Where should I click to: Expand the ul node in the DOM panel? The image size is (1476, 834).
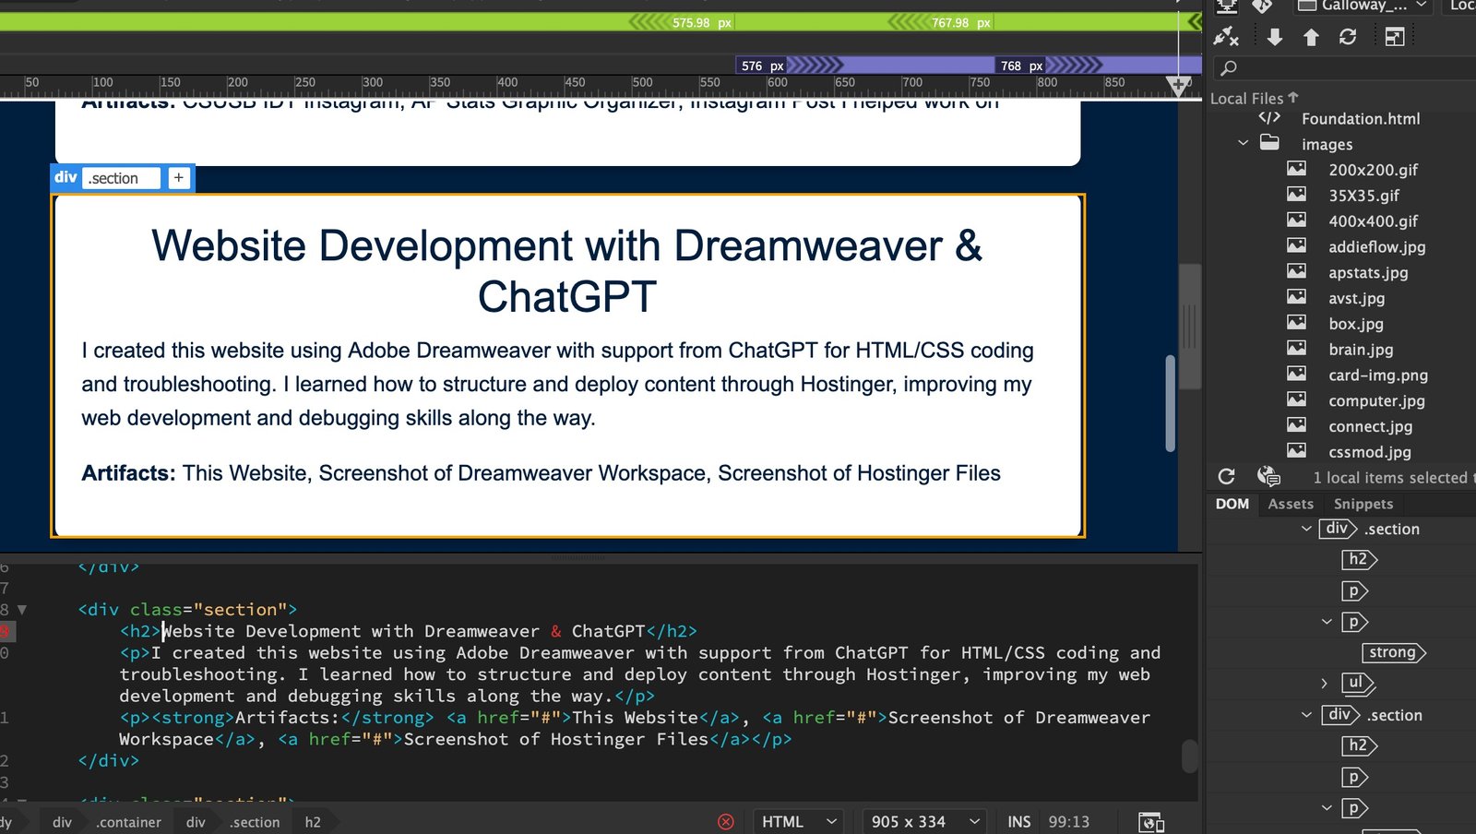pos(1326,684)
